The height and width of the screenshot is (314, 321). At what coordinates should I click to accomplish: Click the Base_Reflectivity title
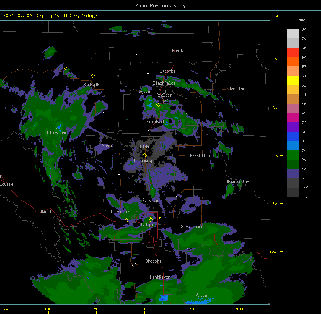[160, 6]
